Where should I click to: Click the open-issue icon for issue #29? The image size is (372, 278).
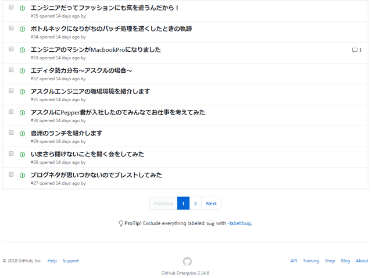click(x=22, y=134)
